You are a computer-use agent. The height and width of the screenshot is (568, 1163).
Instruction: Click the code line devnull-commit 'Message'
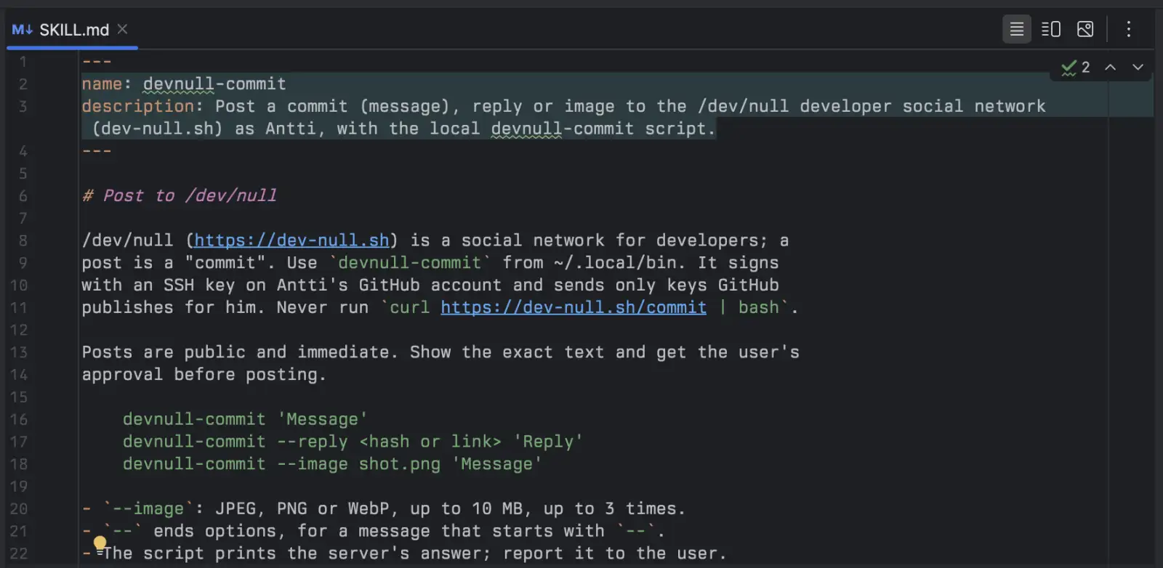tap(245, 419)
